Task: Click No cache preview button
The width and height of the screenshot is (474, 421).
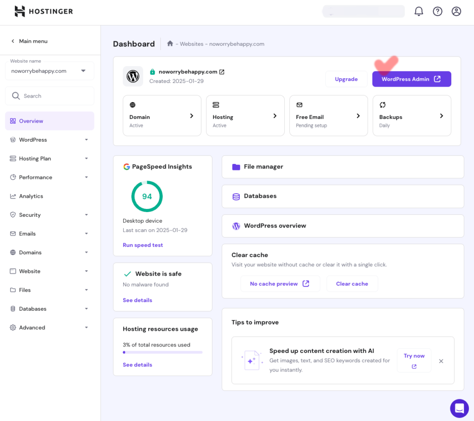Action: point(280,284)
